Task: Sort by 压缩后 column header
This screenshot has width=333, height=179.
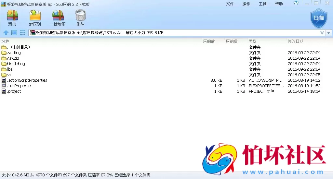Action: 232,41
